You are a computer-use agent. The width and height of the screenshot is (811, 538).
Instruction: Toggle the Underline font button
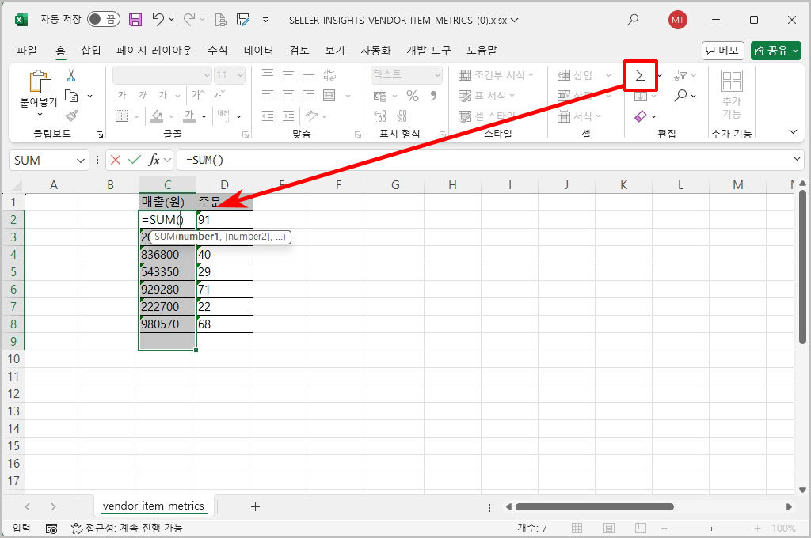163,95
